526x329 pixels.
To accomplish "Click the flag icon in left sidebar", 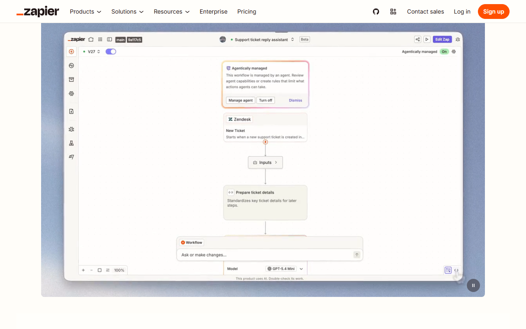I will click(x=72, y=157).
